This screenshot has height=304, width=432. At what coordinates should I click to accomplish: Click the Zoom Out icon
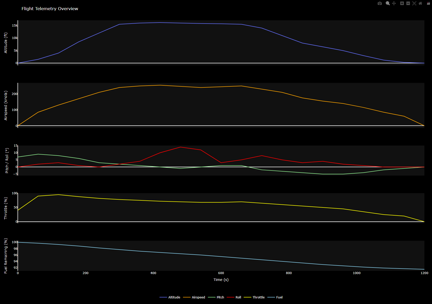tap(408, 3)
